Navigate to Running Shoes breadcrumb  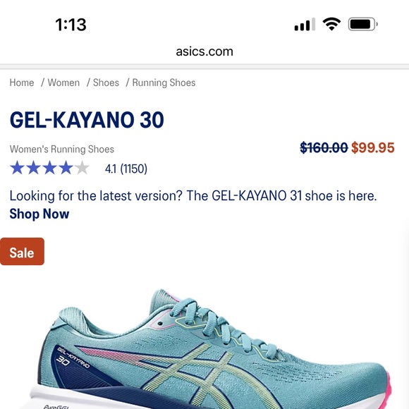[164, 83]
